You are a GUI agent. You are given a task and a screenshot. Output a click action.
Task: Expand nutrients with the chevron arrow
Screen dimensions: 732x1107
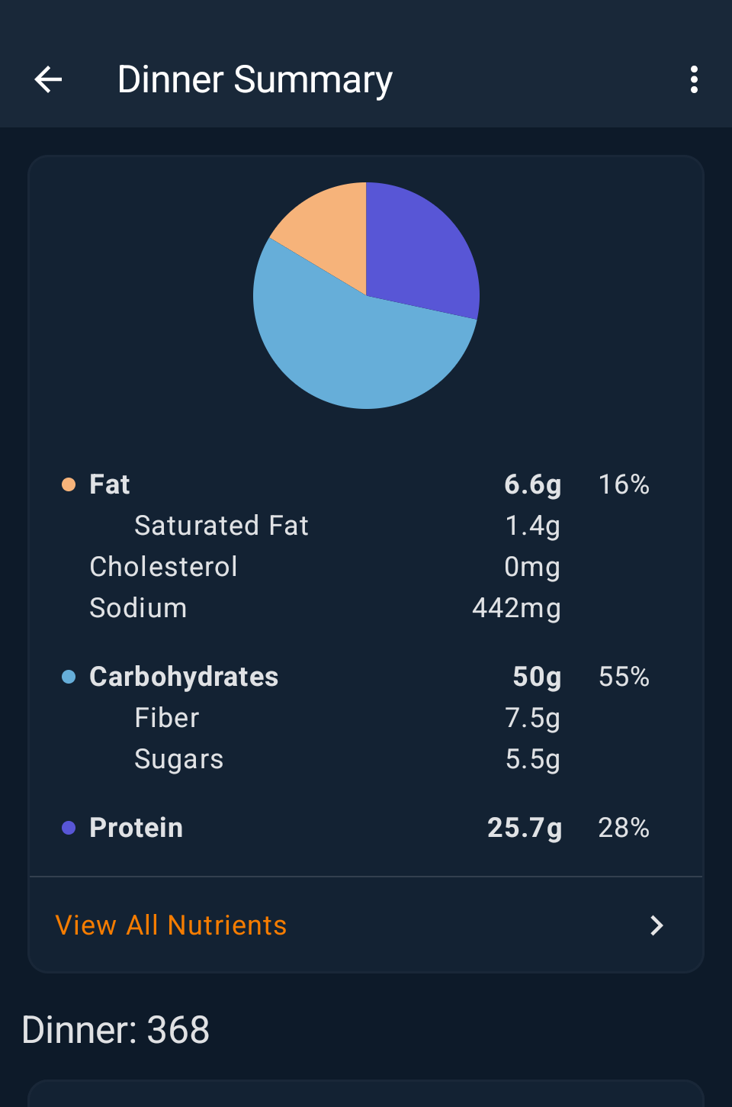point(657,925)
